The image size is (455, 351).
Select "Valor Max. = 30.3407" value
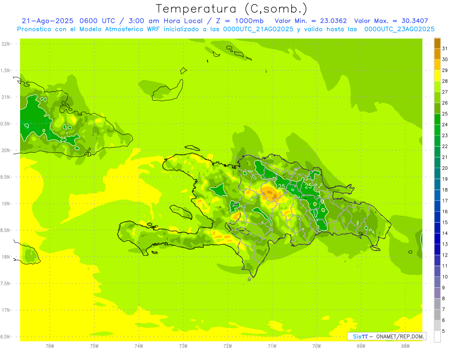391,21
